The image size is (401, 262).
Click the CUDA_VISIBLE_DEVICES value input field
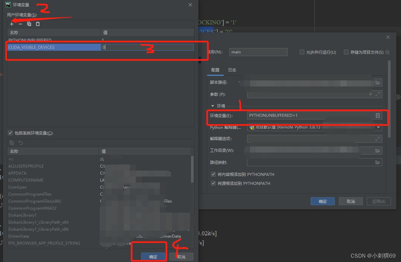pos(147,47)
